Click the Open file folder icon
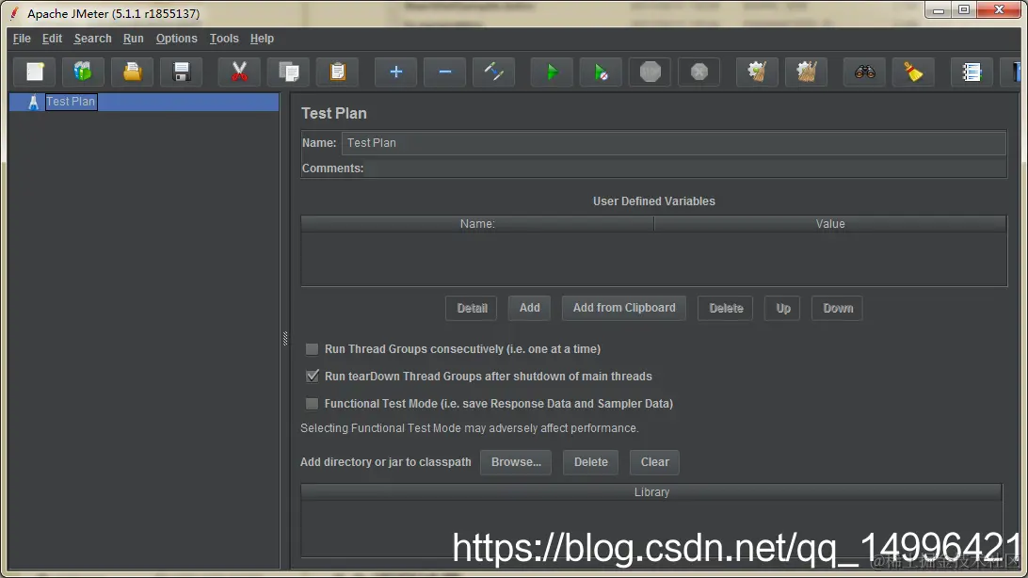 (x=133, y=72)
